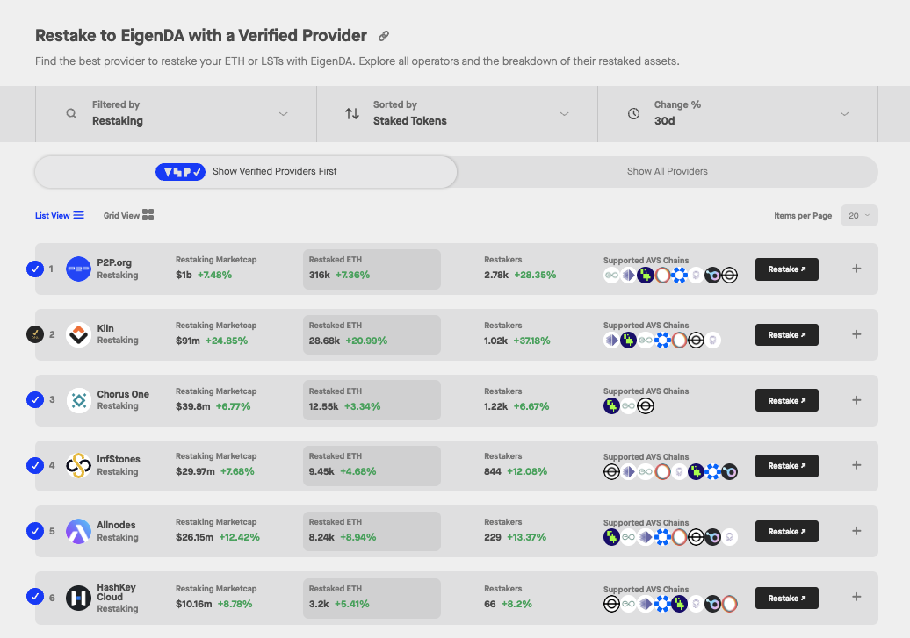This screenshot has height=638, width=910.
Task: Open the Items per Page dropdown
Action: [859, 216]
